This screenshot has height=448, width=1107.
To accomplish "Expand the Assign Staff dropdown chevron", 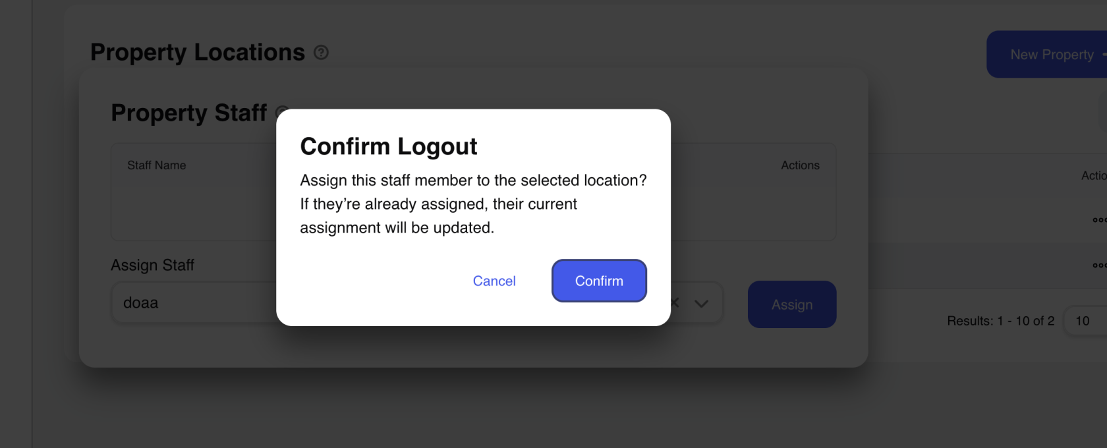I will (x=701, y=303).
